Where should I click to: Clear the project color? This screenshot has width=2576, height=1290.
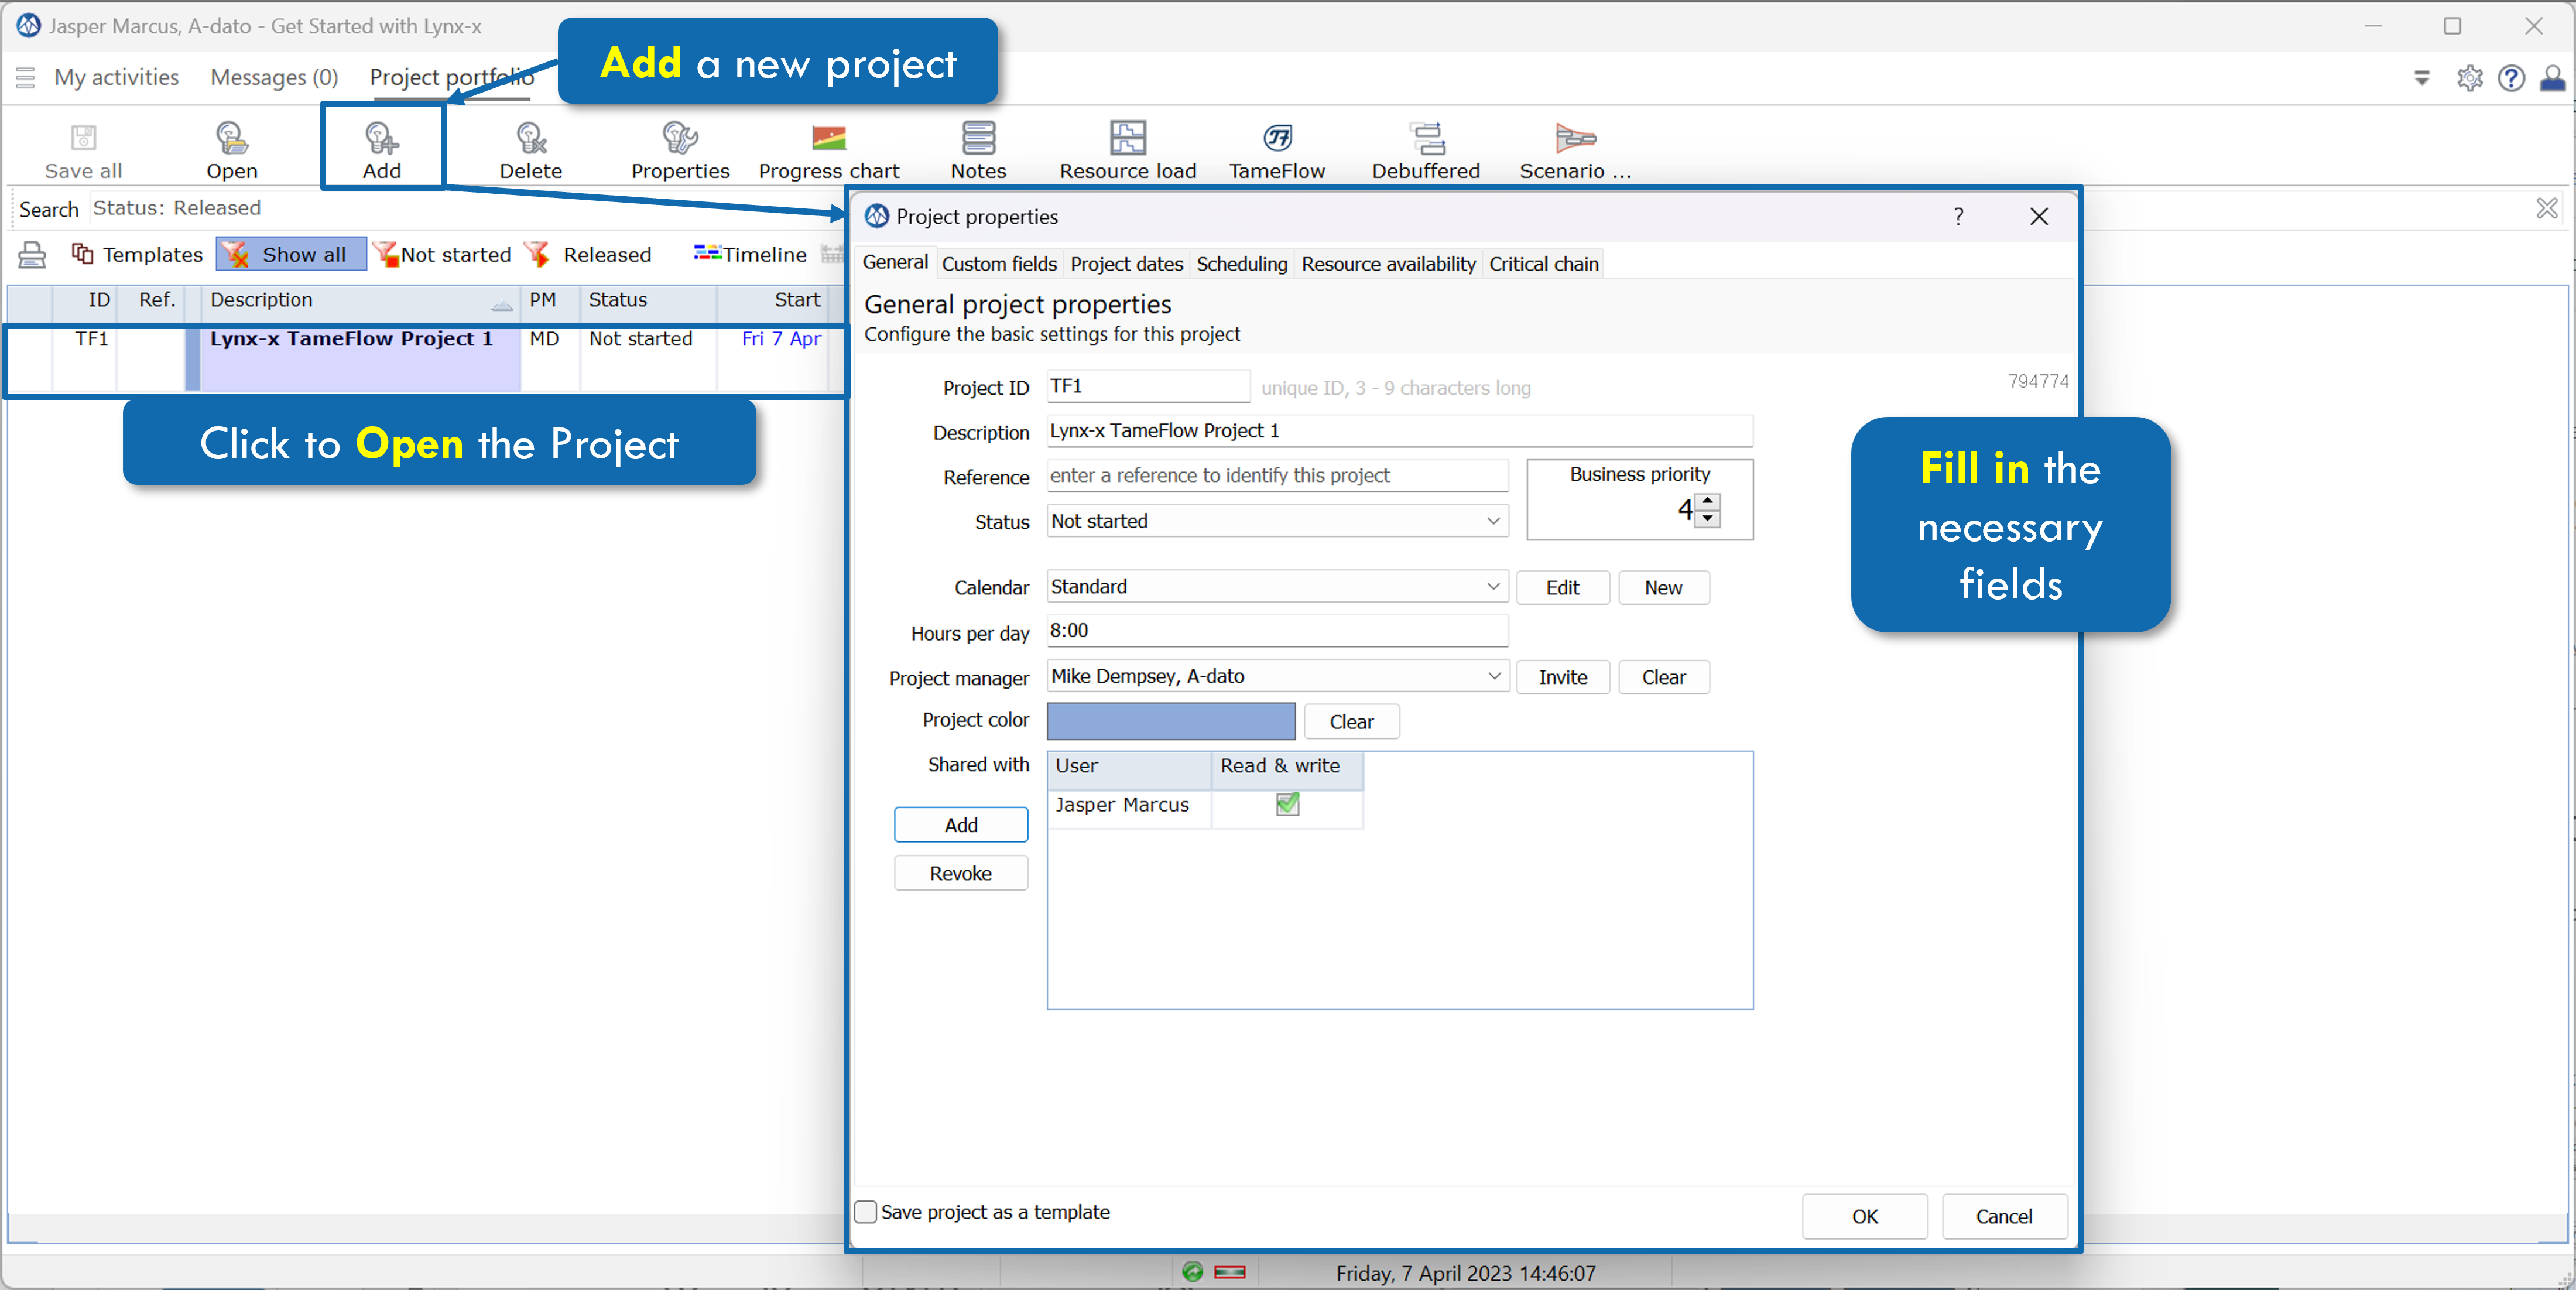point(1351,721)
